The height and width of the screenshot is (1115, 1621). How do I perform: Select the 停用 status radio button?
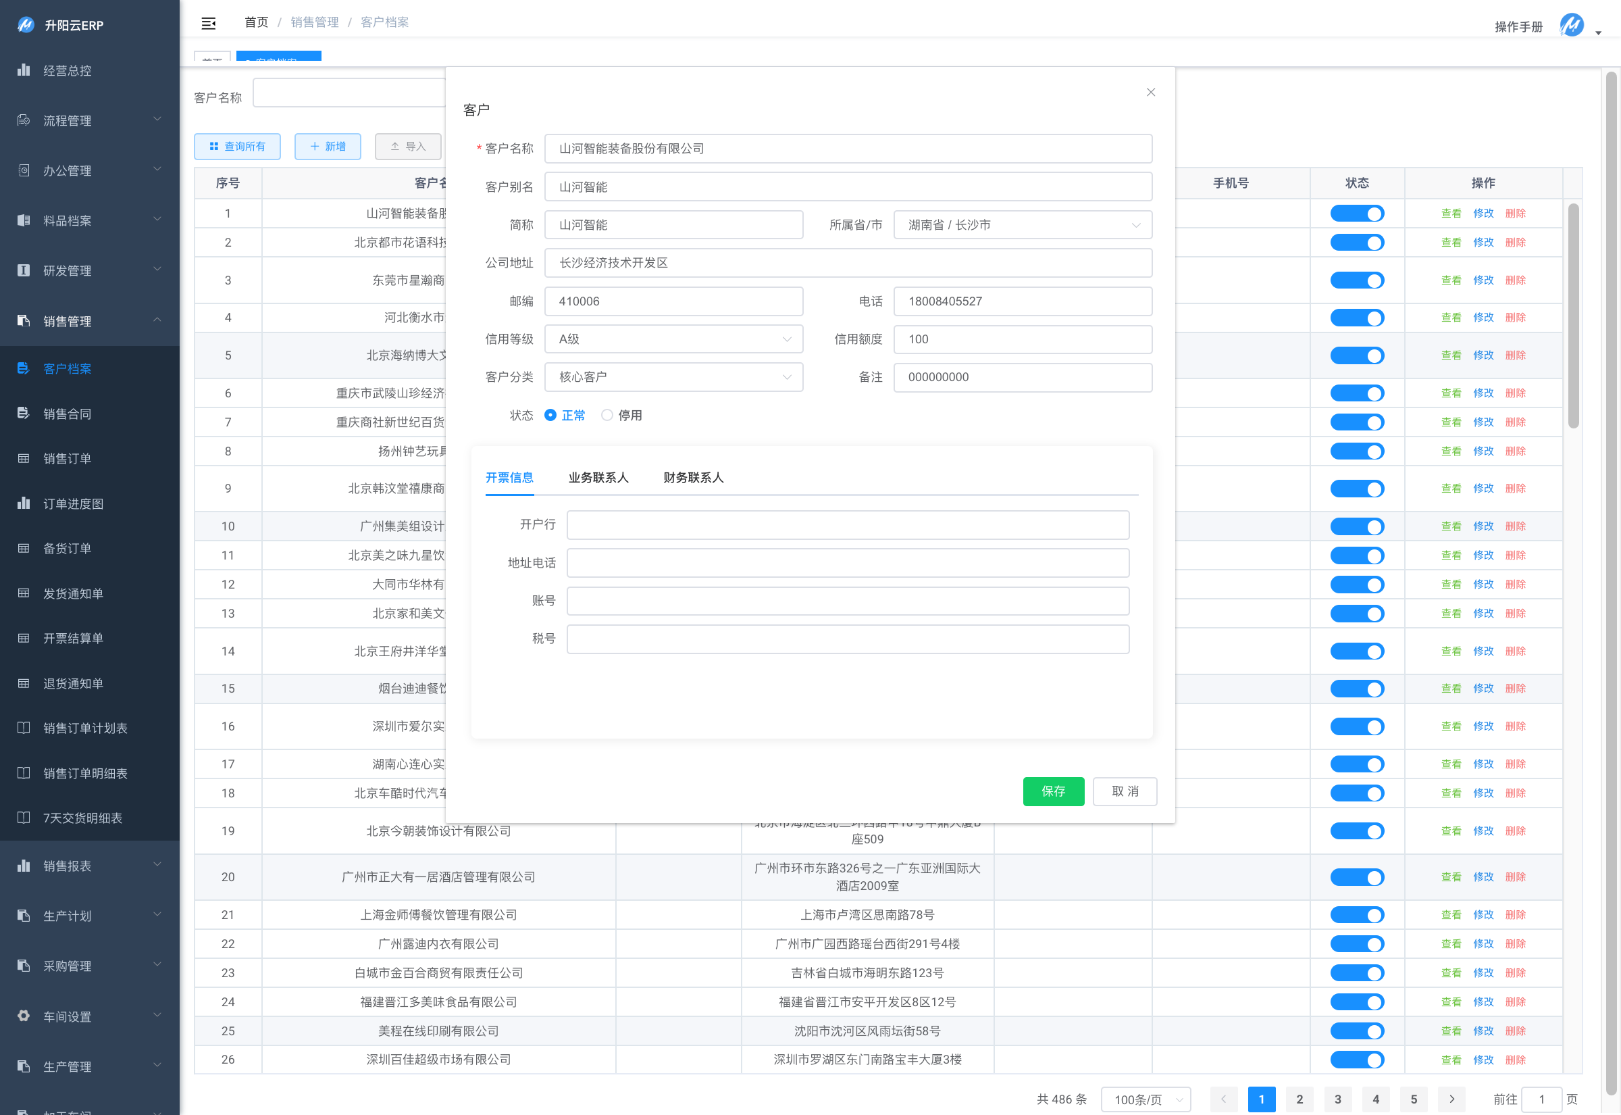(x=607, y=415)
